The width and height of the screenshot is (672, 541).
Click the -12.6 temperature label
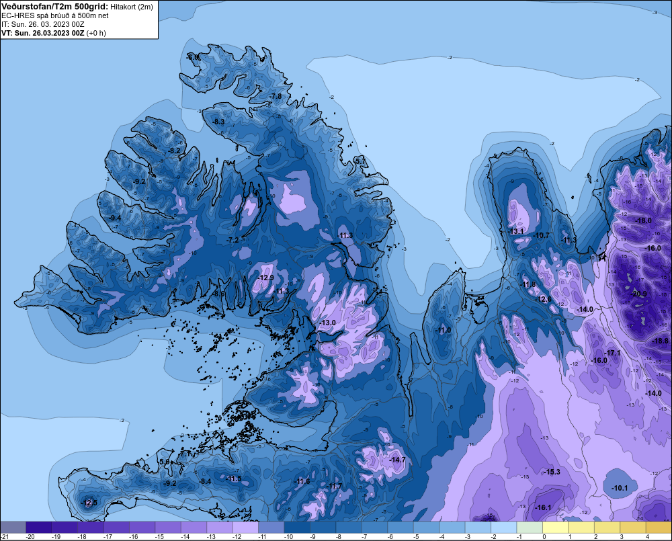[544, 299]
